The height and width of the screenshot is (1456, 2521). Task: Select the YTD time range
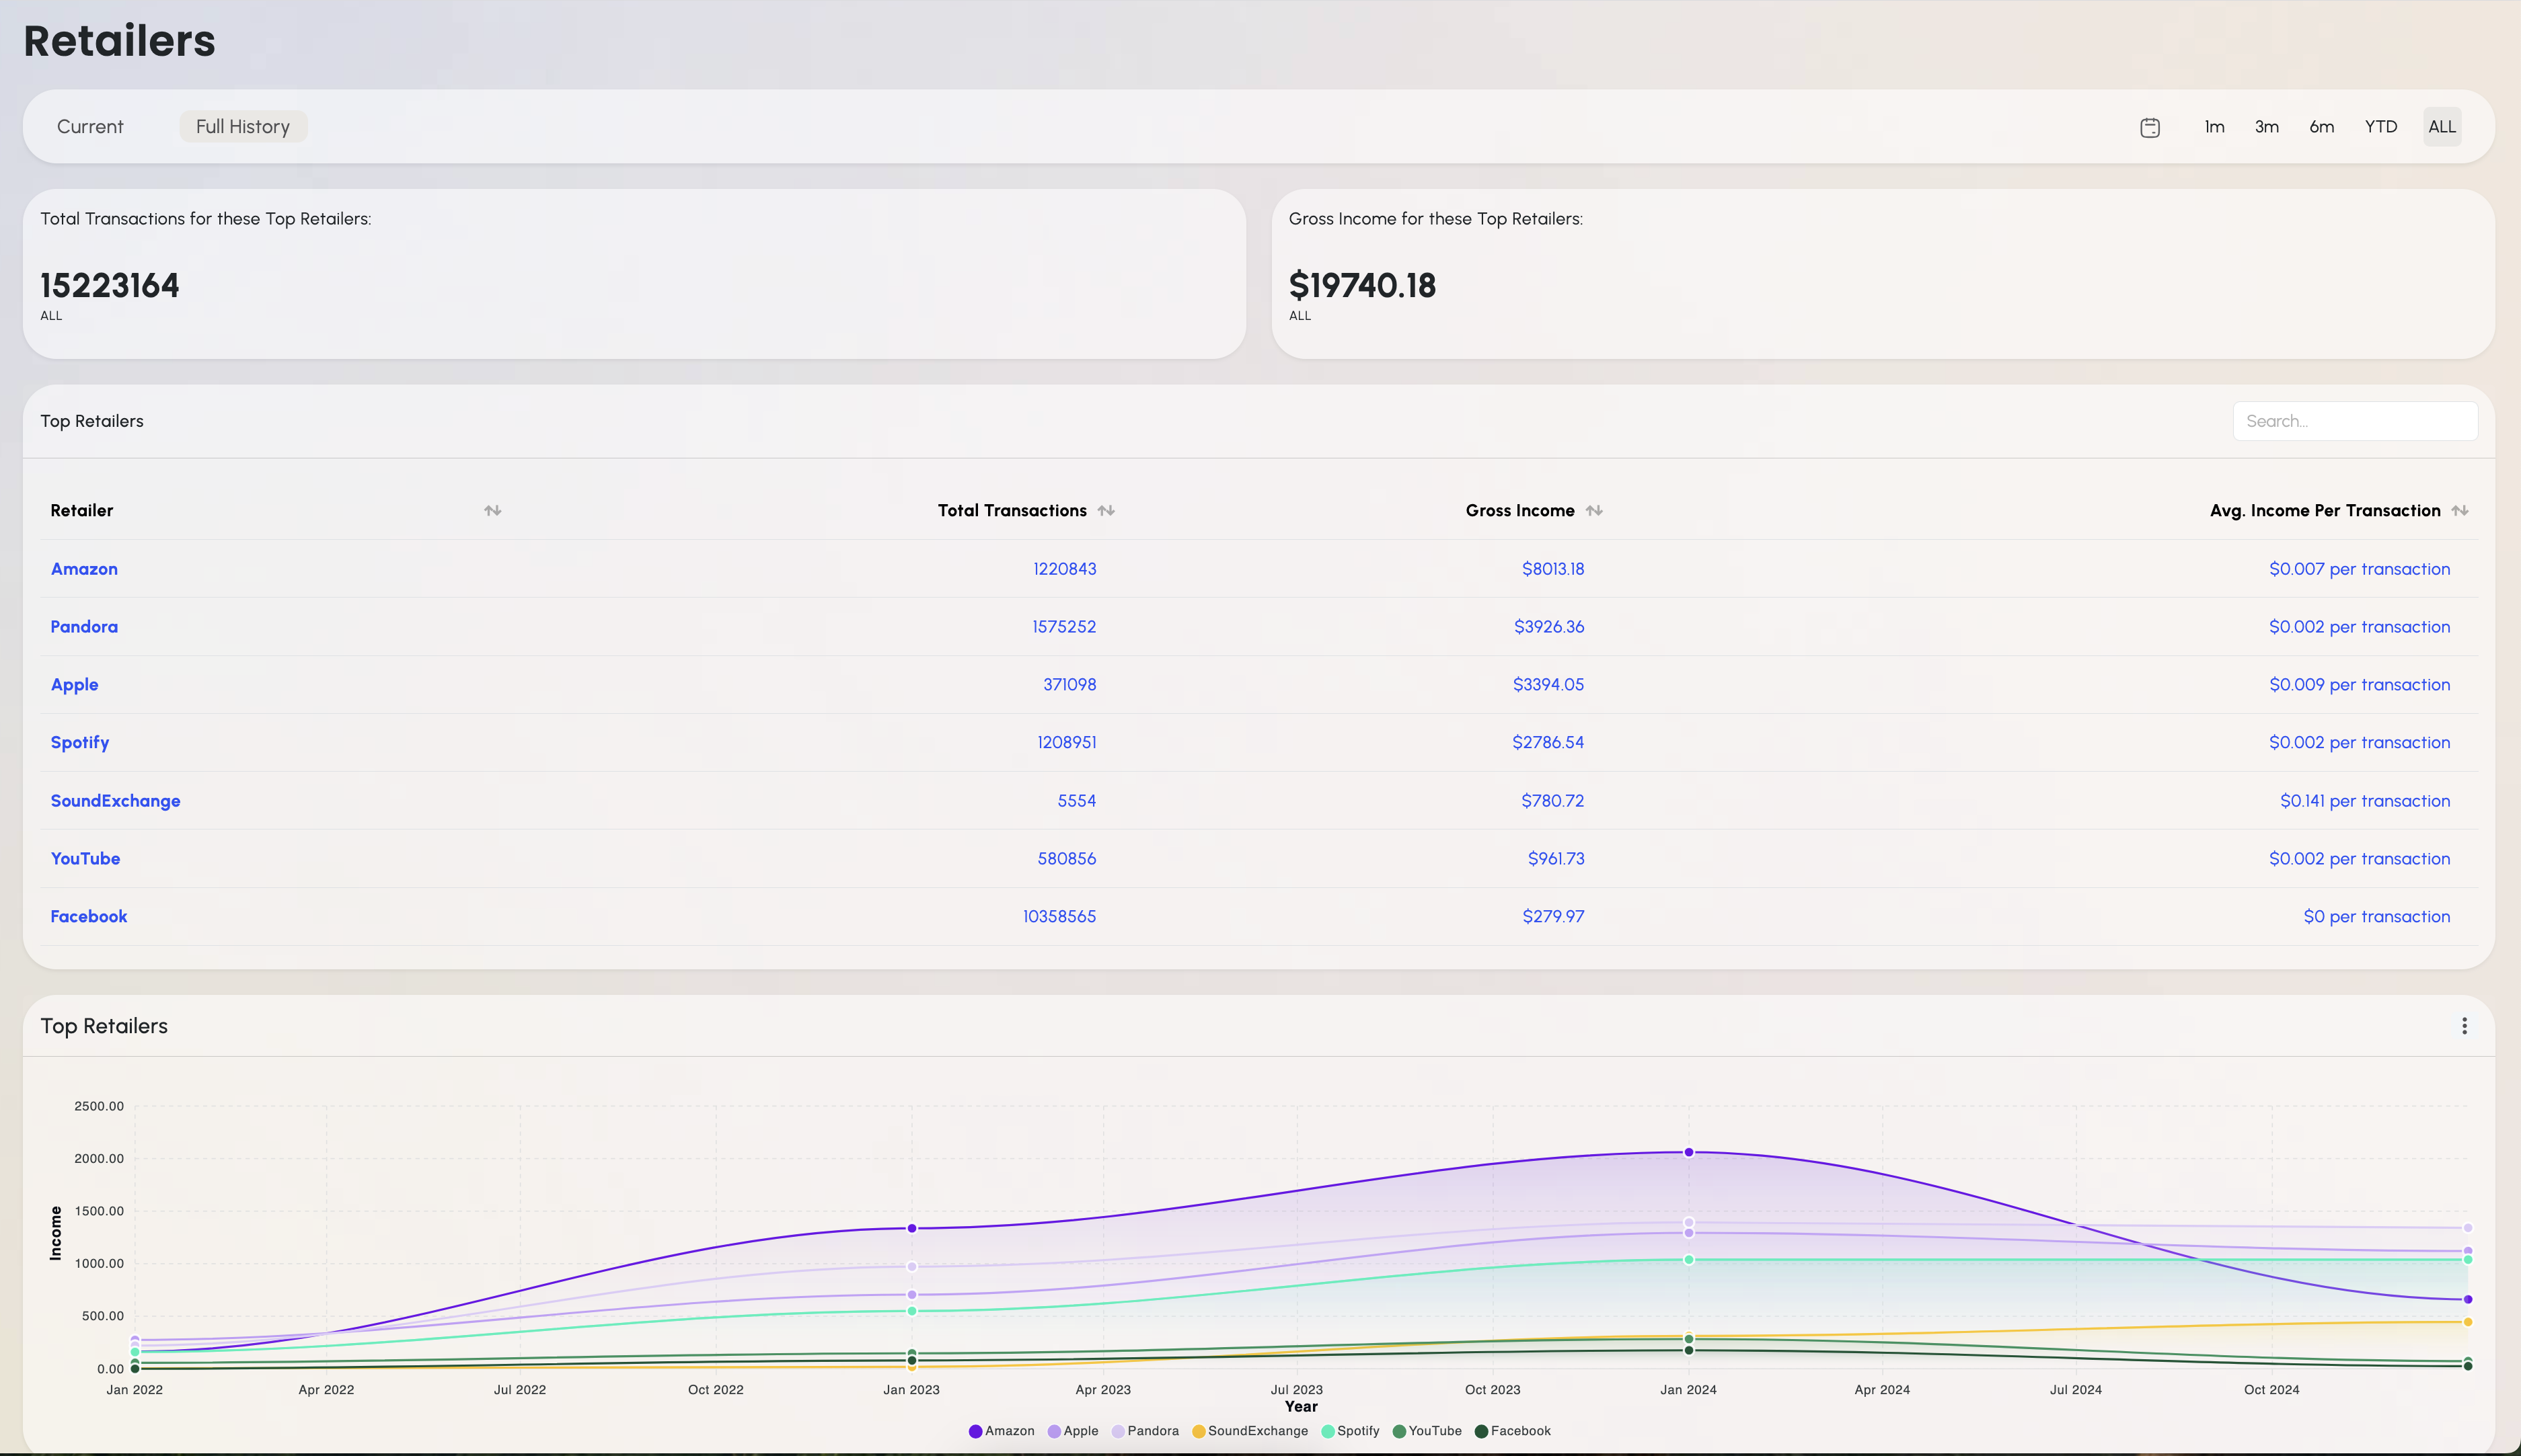coord(2381,127)
